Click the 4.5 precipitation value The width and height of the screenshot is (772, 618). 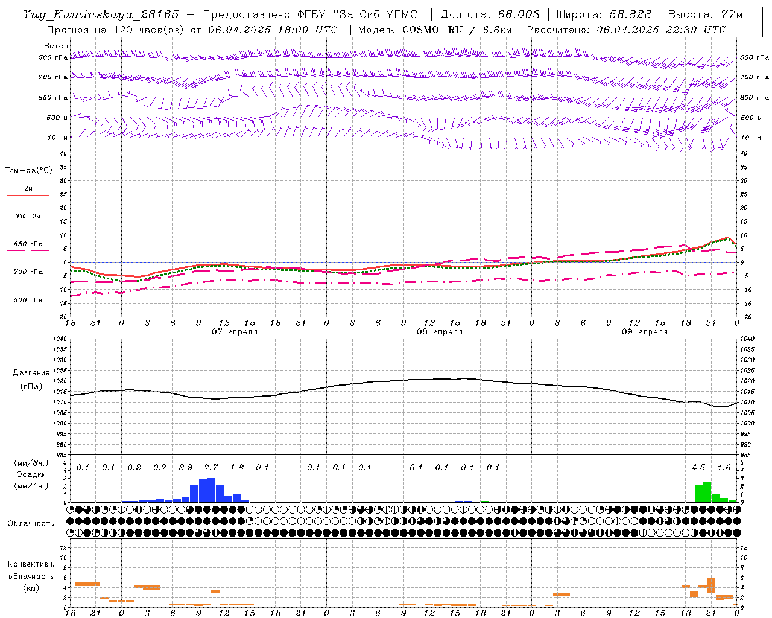point(698,468)
